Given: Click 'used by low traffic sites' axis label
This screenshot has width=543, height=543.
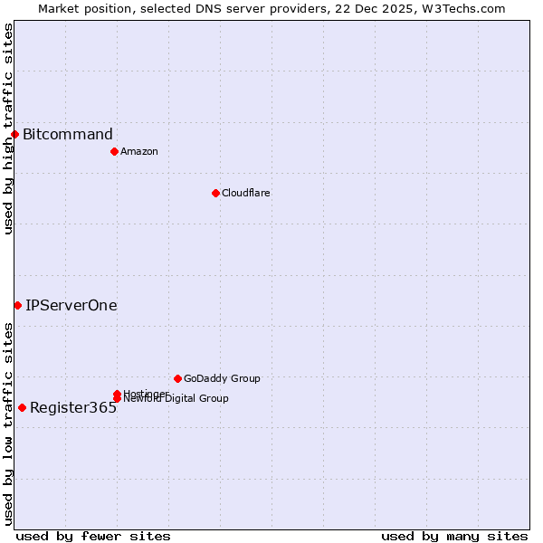Looking at the screenshot, I should point(8,424).
